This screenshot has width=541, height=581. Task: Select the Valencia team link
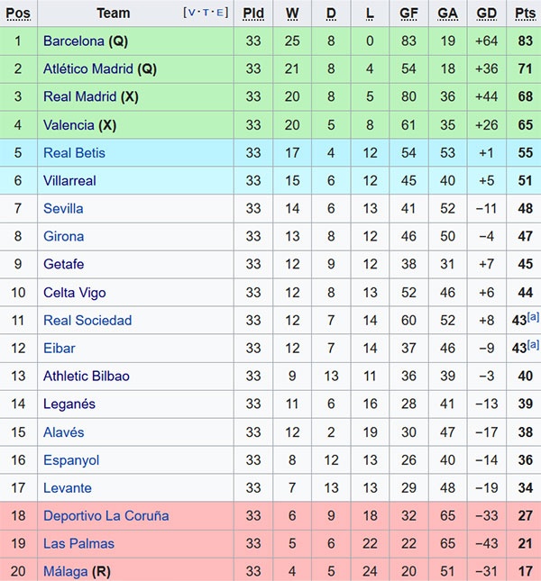[69, 125]
